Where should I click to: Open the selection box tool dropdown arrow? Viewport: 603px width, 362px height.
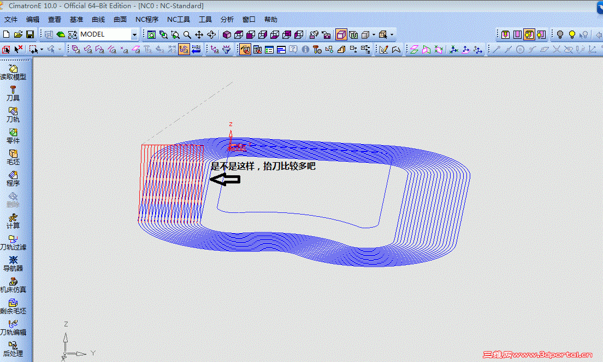[42, 49]
